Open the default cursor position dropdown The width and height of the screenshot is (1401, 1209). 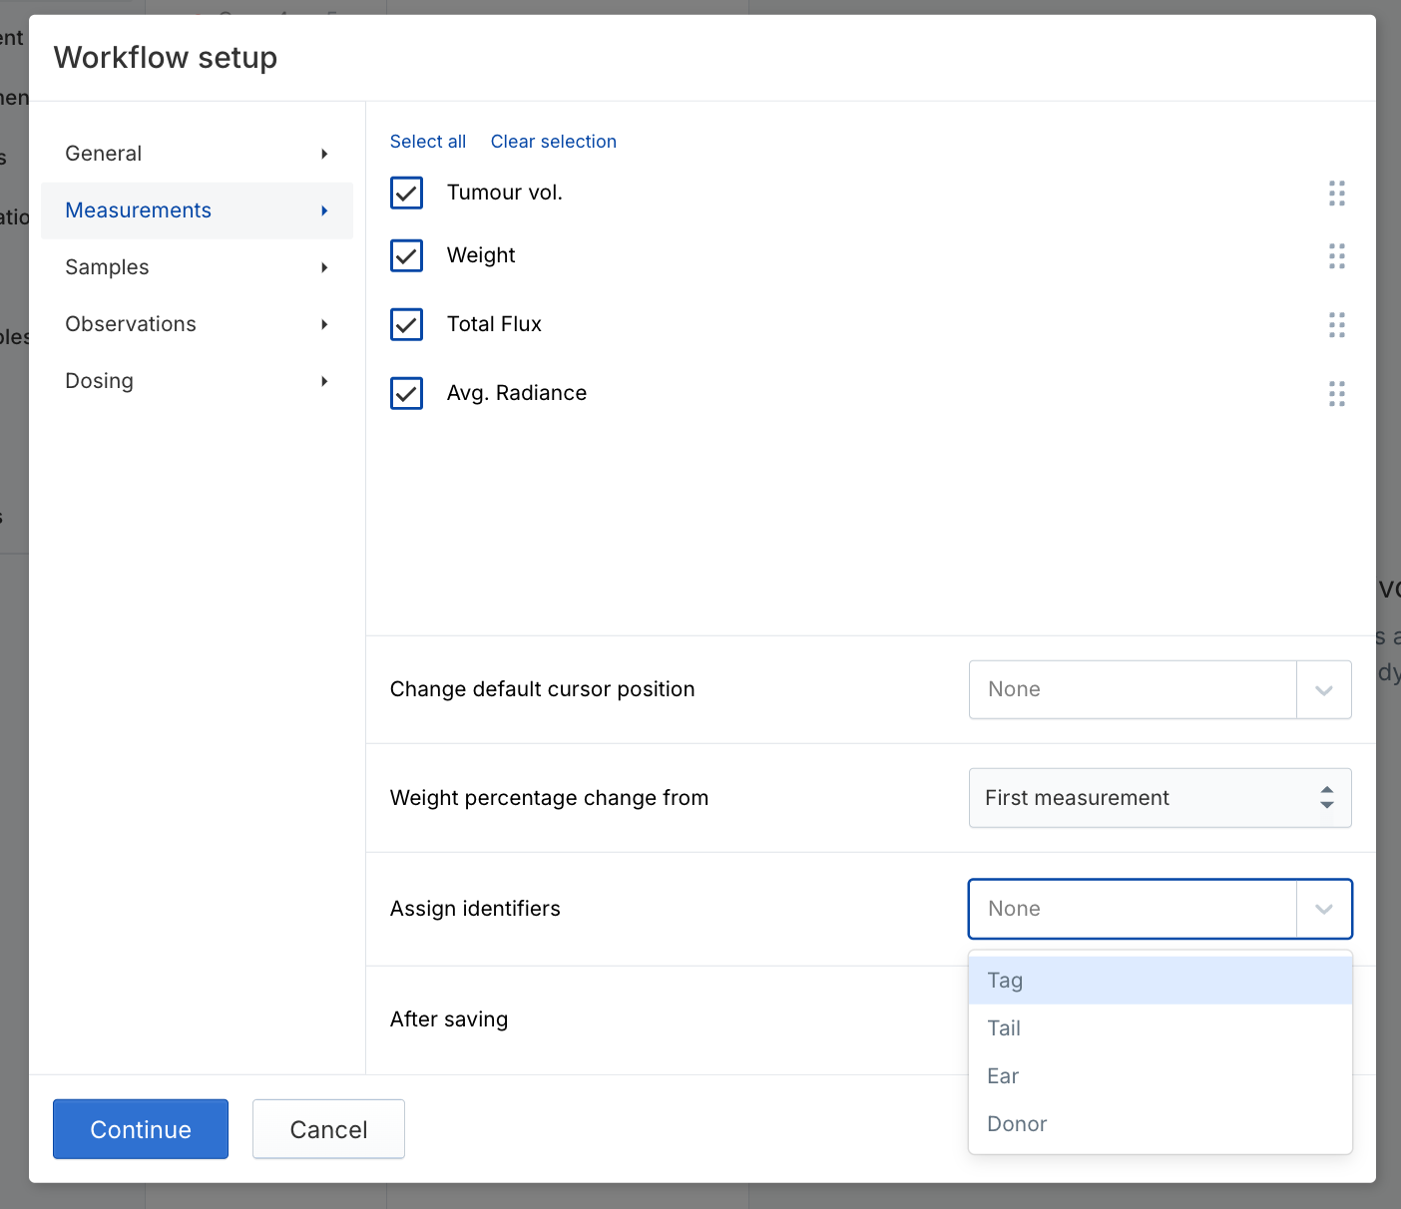[1159, 689]
